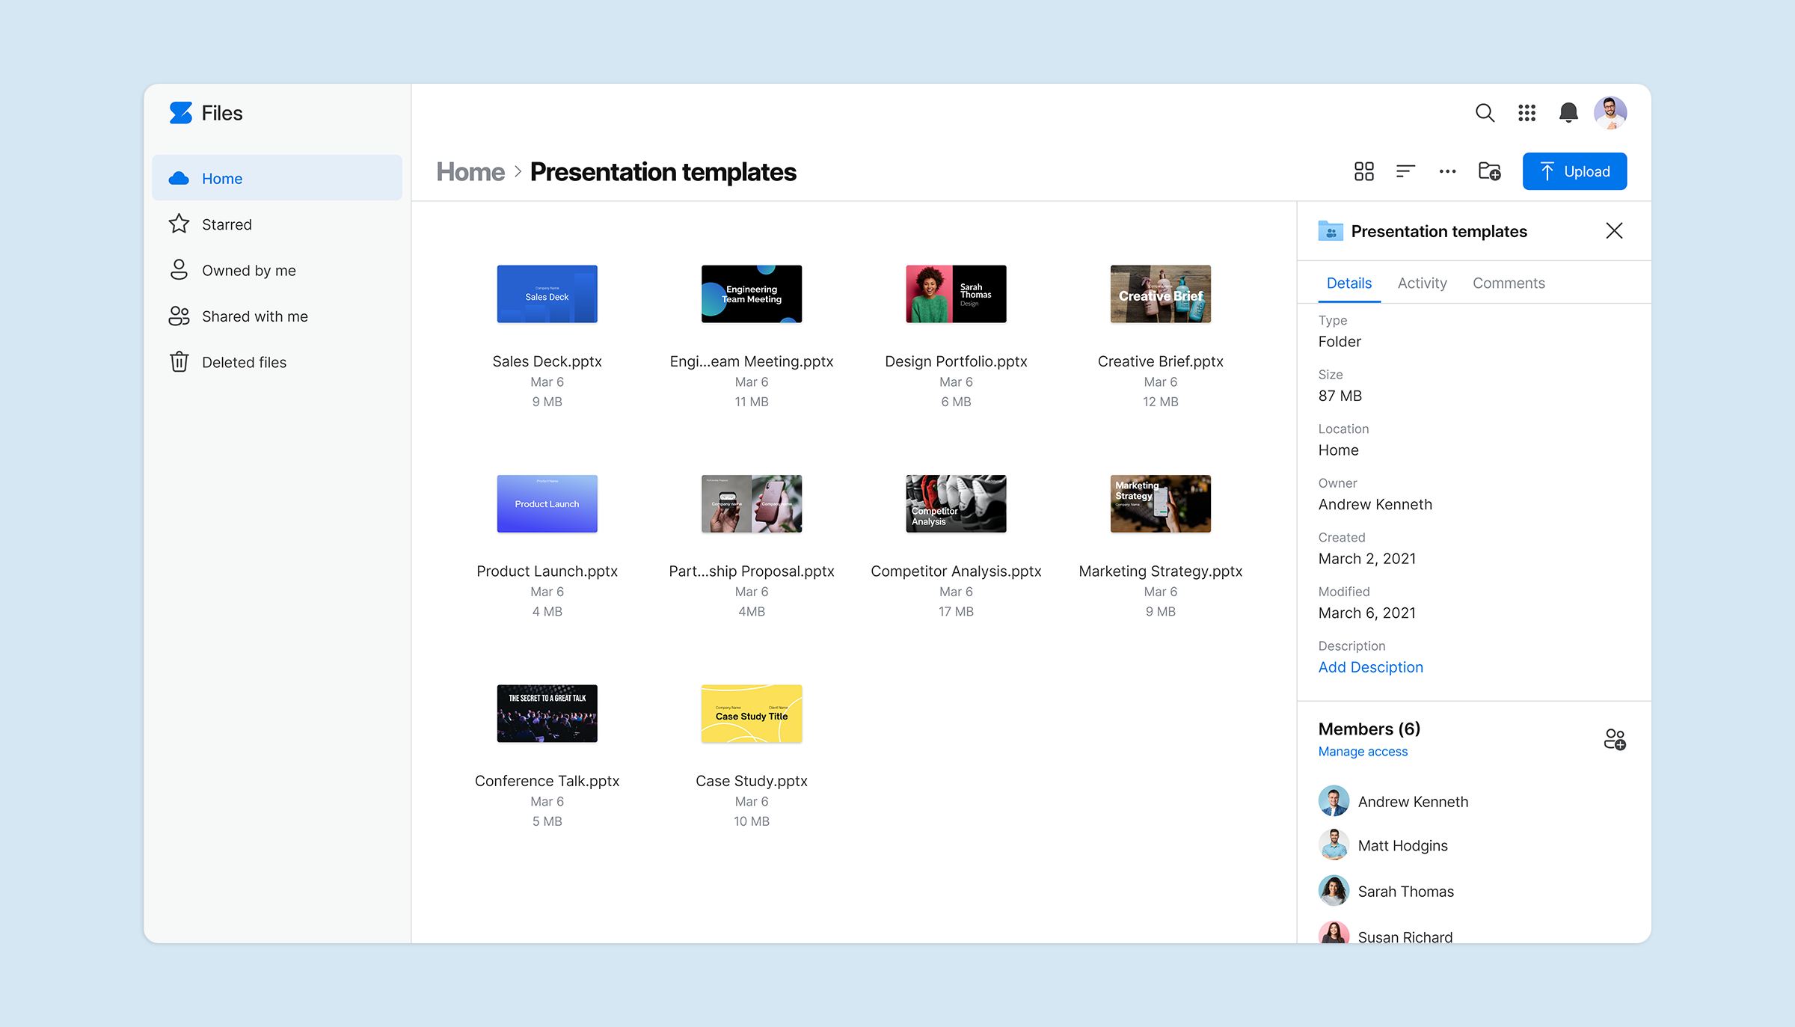This screenshot has width=1795, height=1027.
Task: Close the Presentation templates details panel
Action: [1614, 230]
